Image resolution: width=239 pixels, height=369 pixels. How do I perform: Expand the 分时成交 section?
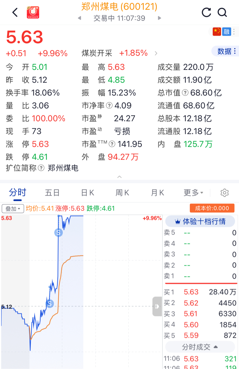pos(200,347)
